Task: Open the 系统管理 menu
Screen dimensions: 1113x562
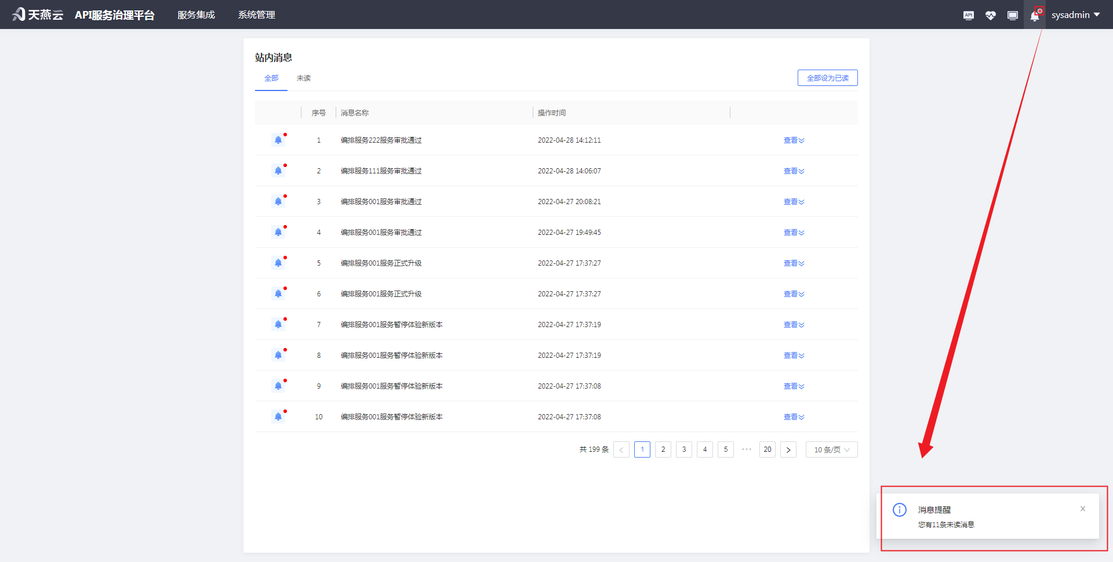Action: [256, 14]
